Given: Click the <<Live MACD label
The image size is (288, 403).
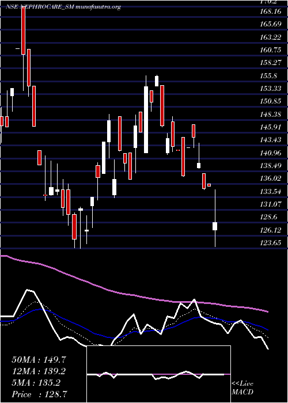Looking at the screenshot, I should (242, 388).
